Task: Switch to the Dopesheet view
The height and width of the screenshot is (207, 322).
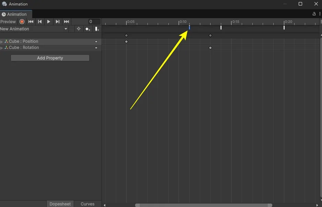Action: [x=60, y=204]
